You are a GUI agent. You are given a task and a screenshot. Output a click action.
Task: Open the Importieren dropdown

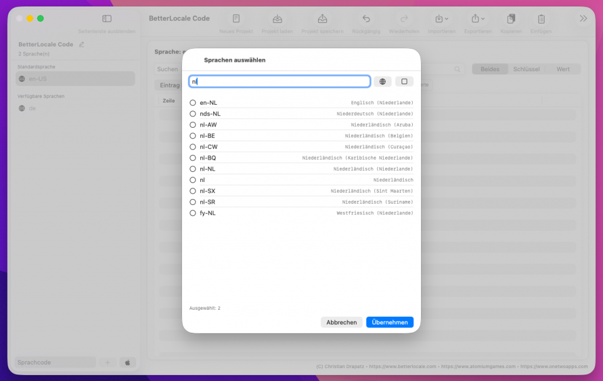click(442, 19)
